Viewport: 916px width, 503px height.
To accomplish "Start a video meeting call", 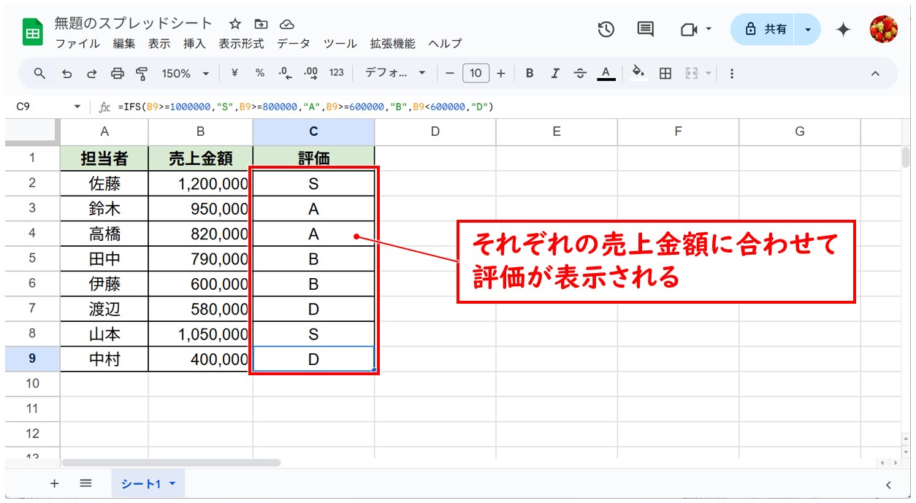I will tap(689, 29).
